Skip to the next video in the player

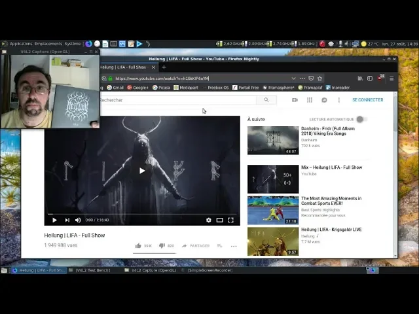[x=67, y=220]
